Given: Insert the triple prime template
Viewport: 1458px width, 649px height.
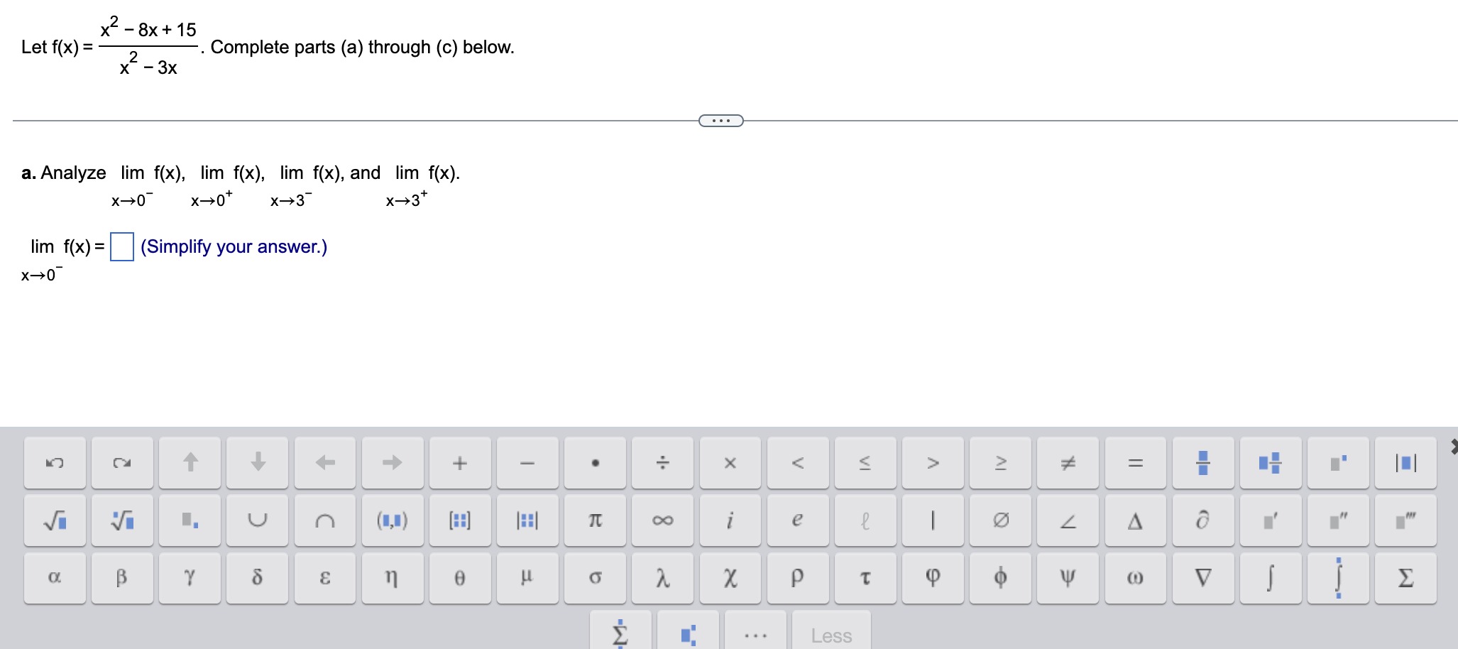Looking at the screenshot, I should click(1405, 520).
